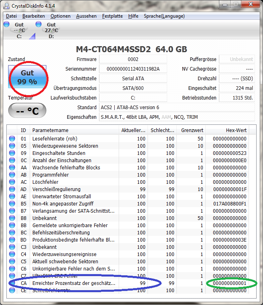
Task: Select the Anzahl der Einschaltungen row
Action: 128,160
